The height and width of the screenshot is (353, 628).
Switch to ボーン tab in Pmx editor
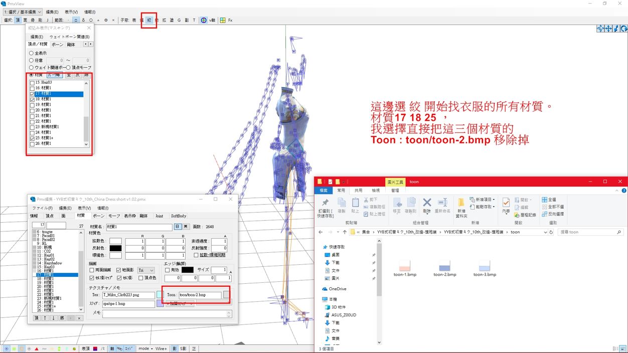(98, 216)
